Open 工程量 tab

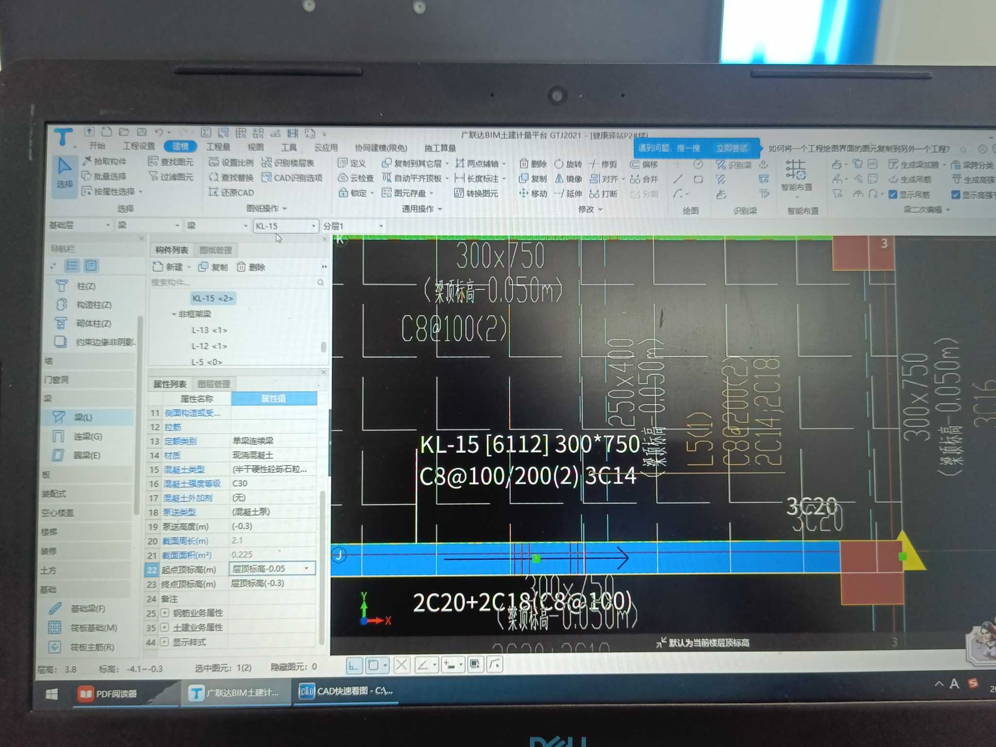(218, 147)
